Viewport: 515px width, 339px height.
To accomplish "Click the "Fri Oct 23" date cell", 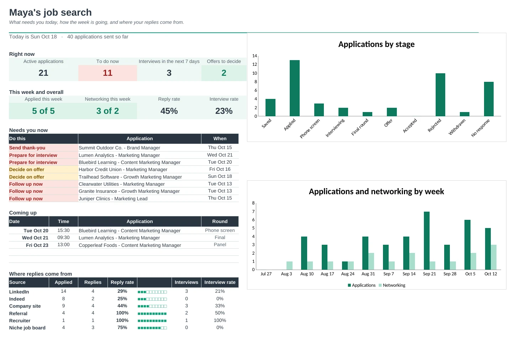I will pyautogui.click(x=29, y=245).
